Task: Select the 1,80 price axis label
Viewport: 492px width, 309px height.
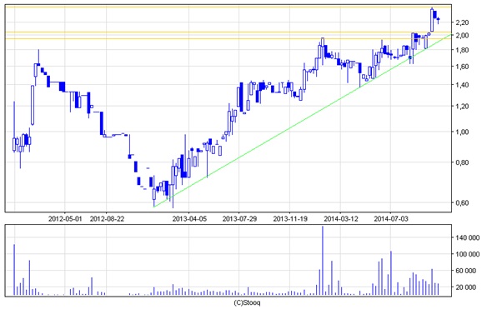Action: [462, 50]
